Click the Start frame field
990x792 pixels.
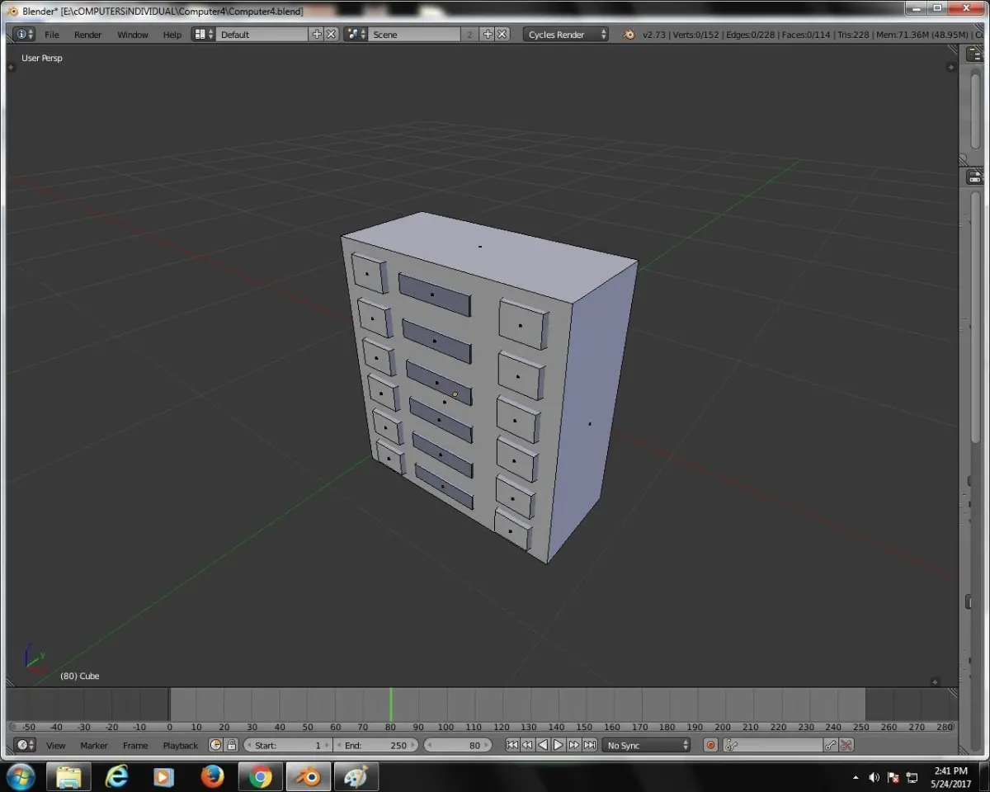click(288, 745)
